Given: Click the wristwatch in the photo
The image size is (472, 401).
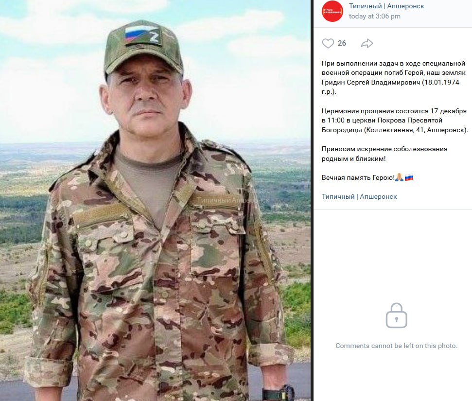Looking at the screenshot, I should click(278, 393).
